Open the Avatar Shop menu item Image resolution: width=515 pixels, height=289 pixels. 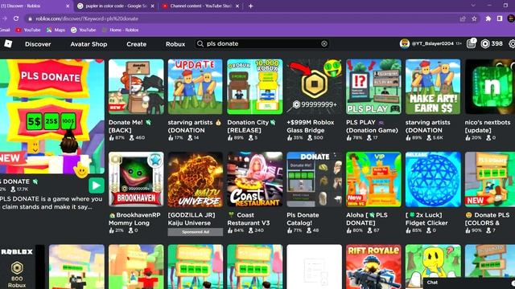(x=89, y=44)
